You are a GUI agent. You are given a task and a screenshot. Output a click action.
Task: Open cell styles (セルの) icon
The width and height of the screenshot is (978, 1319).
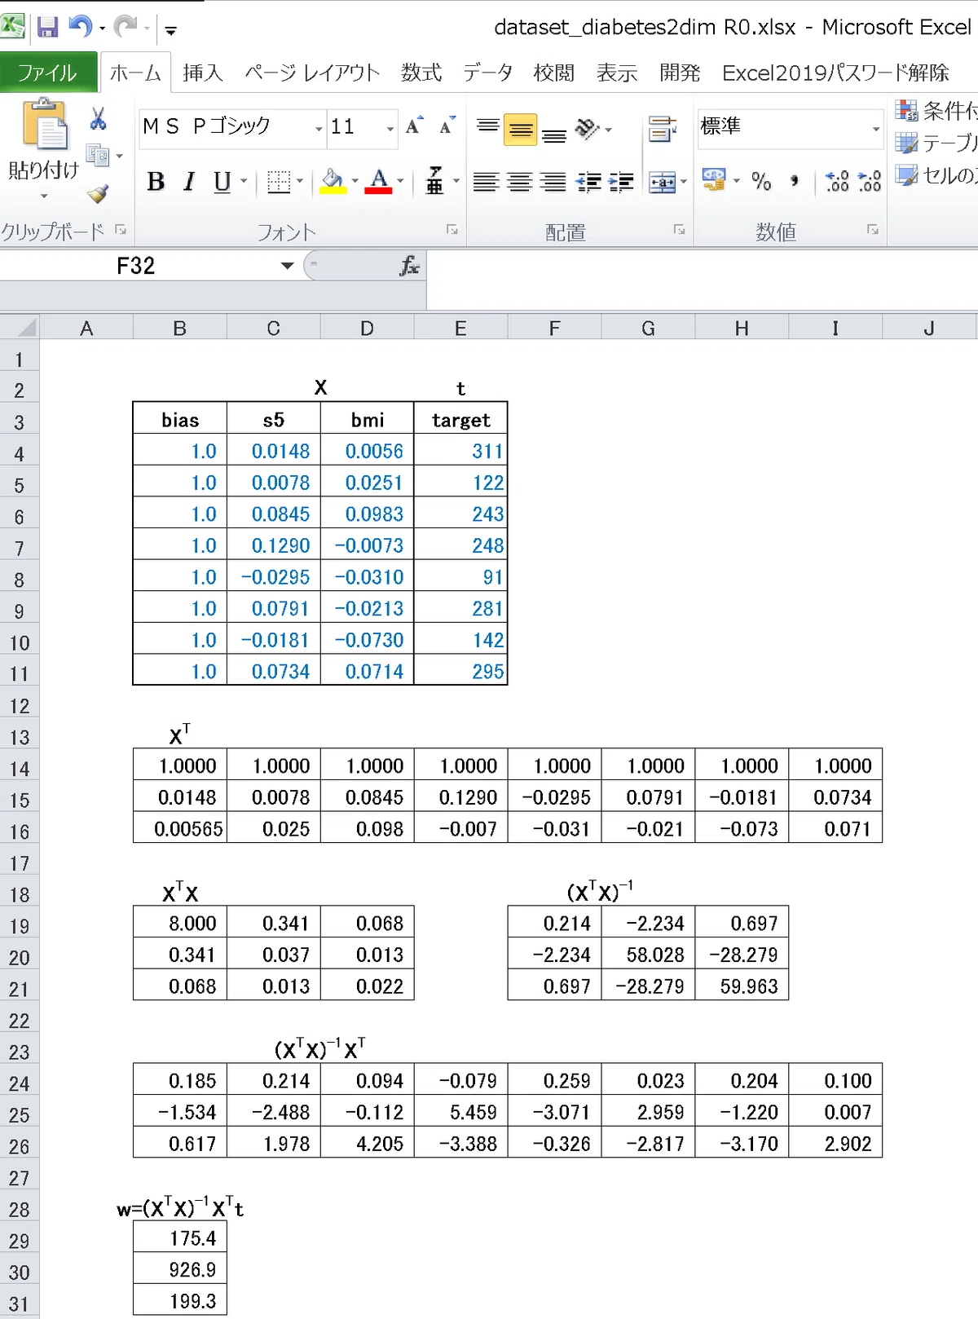click(x=906, y=174)
